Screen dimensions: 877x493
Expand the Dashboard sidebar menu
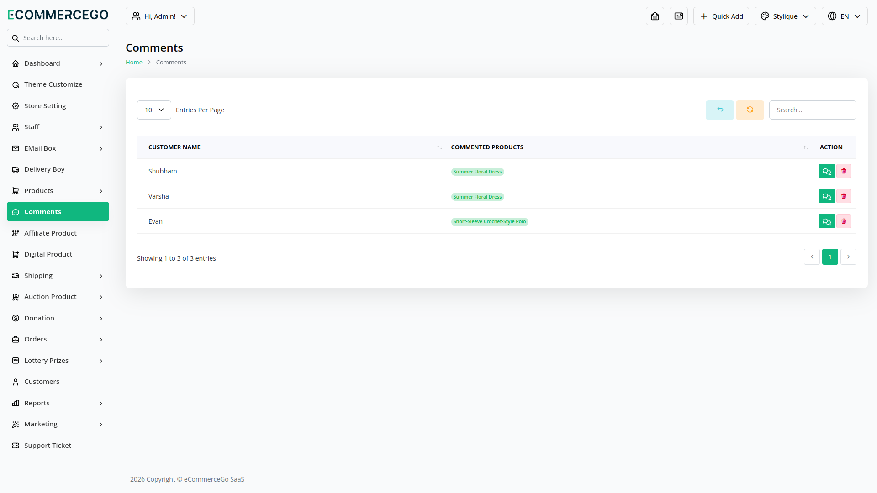tap(58, 63)
